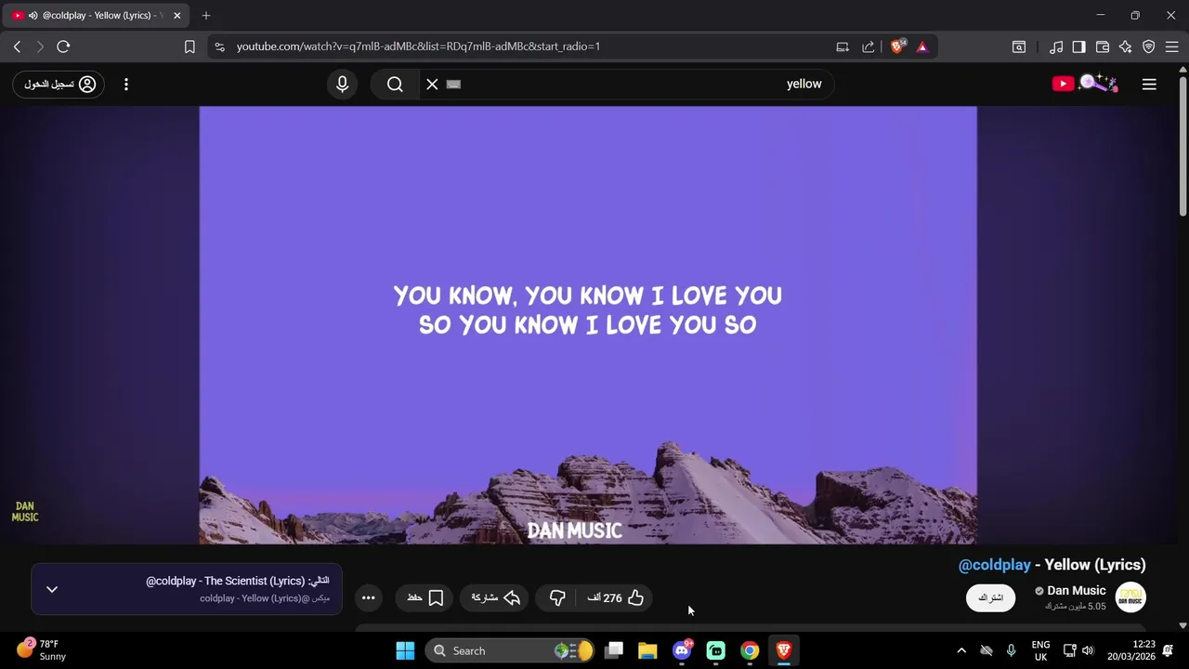Reload the YouTube page
This screenshot has height=669, width=1189.
tap(63, 46)
